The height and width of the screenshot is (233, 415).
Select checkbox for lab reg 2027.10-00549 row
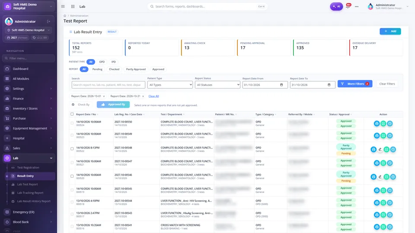pos(72,135)
